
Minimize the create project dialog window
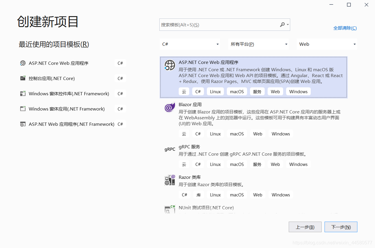(x=331, y=5)
